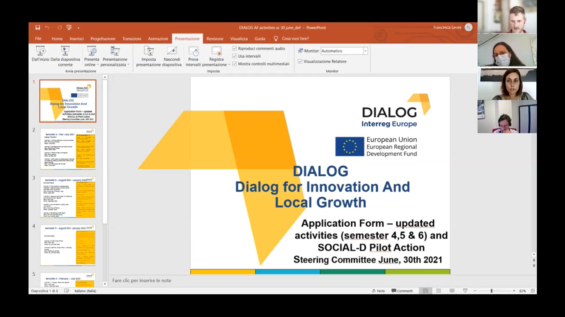Toggle Visualizzazione Relatore checkbox
This screenshot has width=565, height=317.
300,62
